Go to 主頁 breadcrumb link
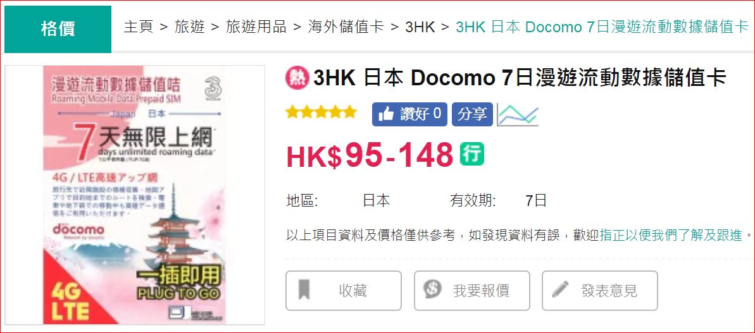Screen dimensions: 755x333 point(138,27)
